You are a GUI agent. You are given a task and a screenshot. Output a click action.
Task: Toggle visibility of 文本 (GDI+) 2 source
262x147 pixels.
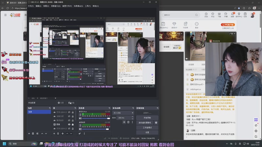click(69, 128)
